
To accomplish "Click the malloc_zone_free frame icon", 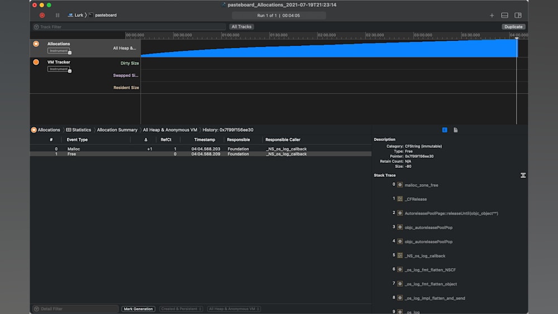I will (400, 185).
